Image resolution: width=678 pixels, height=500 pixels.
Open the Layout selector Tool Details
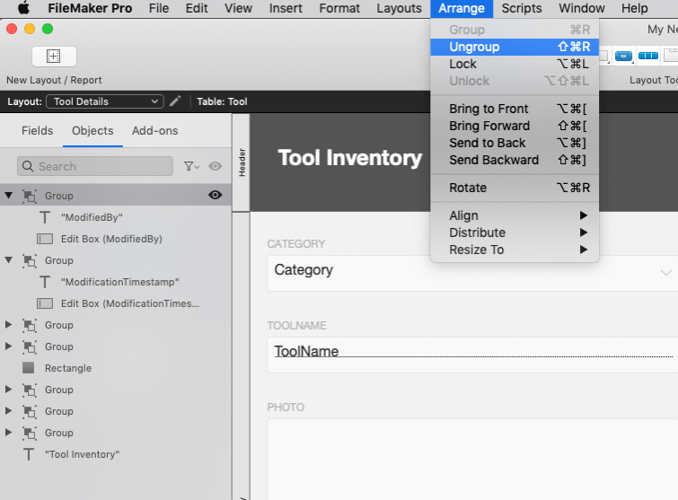coord(105,101)
